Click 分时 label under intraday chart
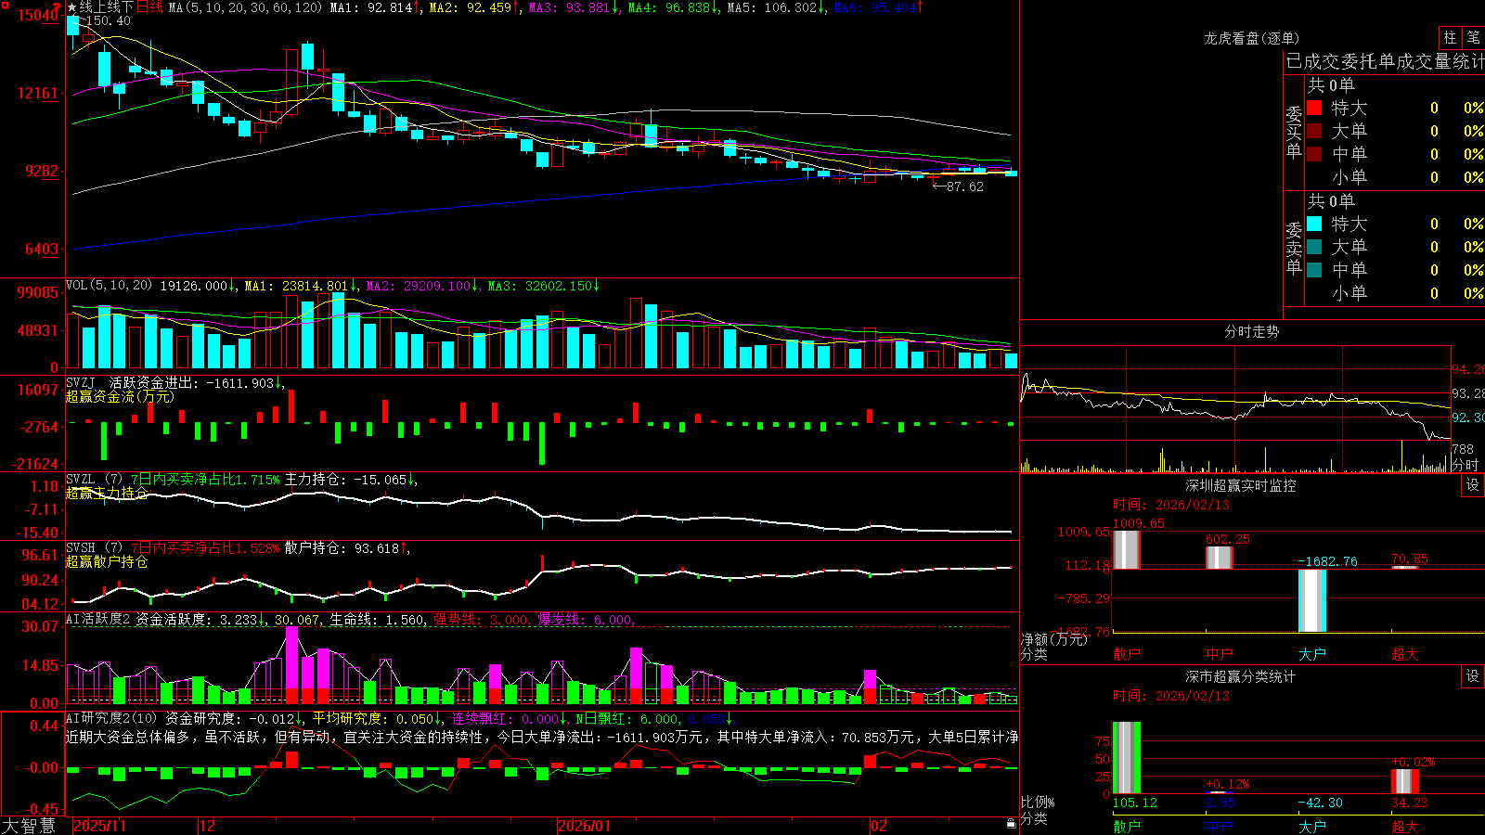The image size is (1485, 835). (1466, 465)
